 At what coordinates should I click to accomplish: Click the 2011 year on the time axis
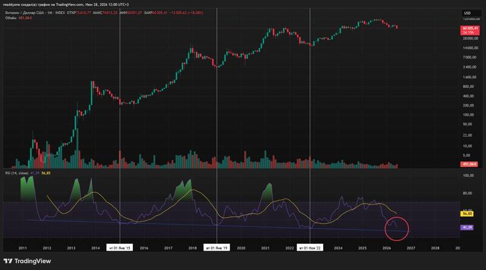coord(22,248)
